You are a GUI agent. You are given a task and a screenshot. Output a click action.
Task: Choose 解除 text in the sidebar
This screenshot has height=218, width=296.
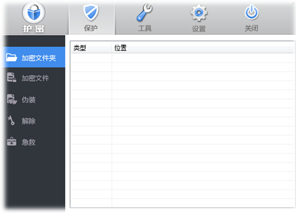[28, 121]
